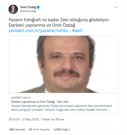
Task: Click the Ümit Özdağ display name
Action: [28, 7]
